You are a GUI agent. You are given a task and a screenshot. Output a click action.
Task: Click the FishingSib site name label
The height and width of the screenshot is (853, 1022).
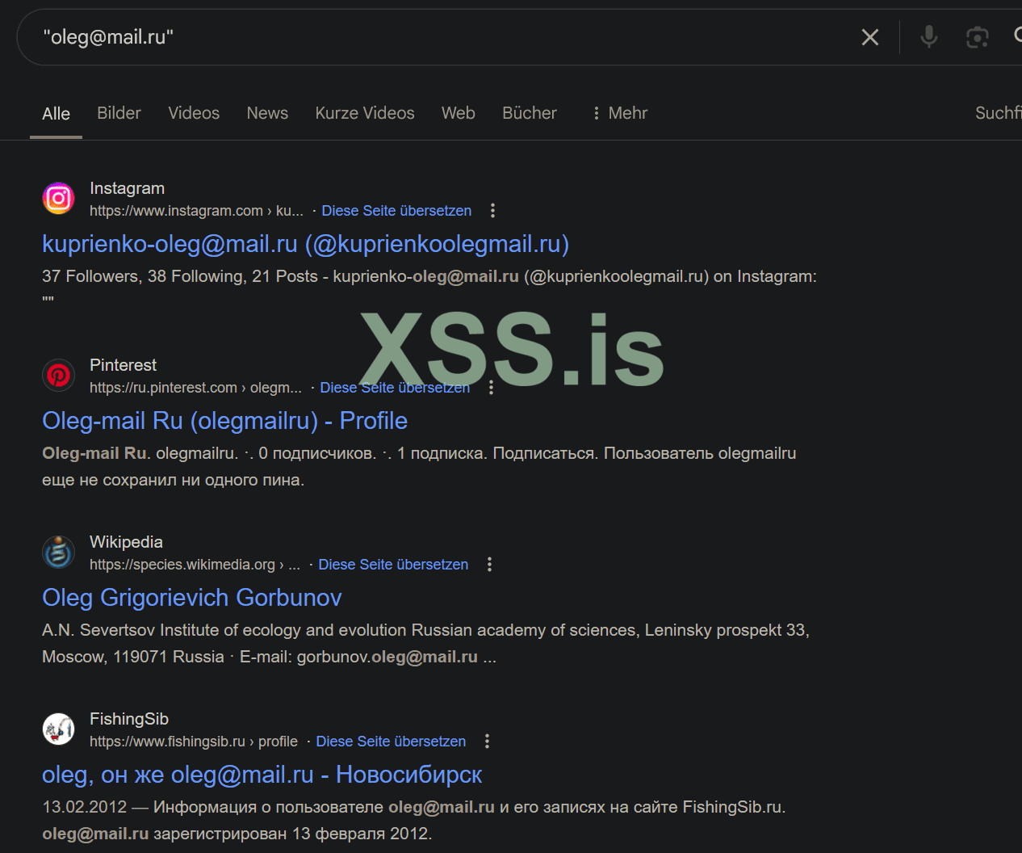pyautogui.click(x=129, y=719)
